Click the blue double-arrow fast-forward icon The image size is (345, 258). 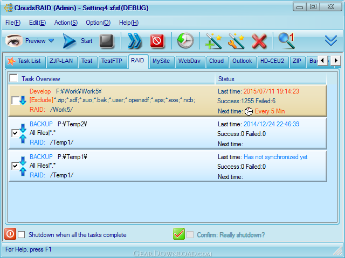tap(134, 41)
